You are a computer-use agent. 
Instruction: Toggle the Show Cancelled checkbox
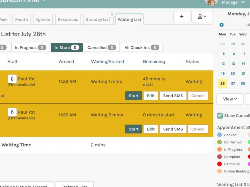220,115
